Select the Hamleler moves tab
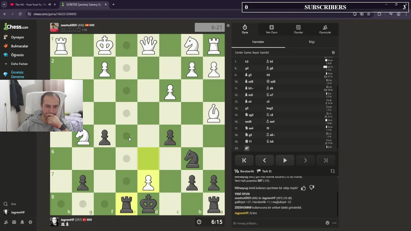This screenshot has width=411, height=231. (258, 42)
